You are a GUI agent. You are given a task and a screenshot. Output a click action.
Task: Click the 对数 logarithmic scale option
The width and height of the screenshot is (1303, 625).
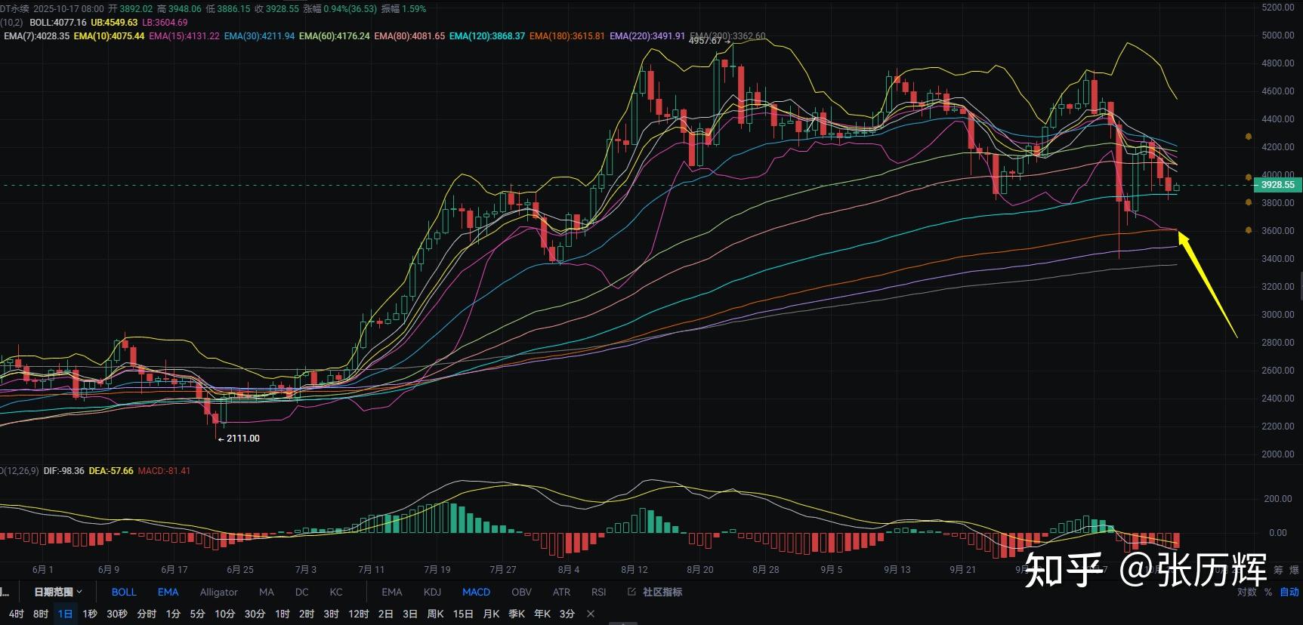tap(1246, 592)
